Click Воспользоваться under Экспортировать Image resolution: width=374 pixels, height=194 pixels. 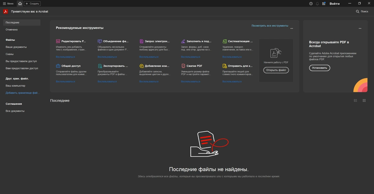[x=107, y=81]
